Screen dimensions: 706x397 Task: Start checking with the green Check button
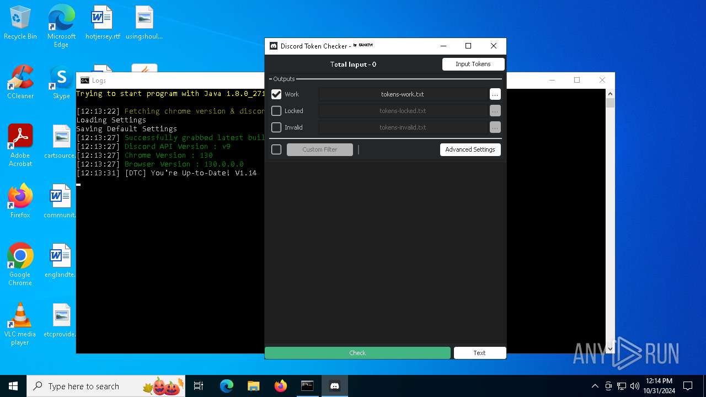tap(357, 353)
